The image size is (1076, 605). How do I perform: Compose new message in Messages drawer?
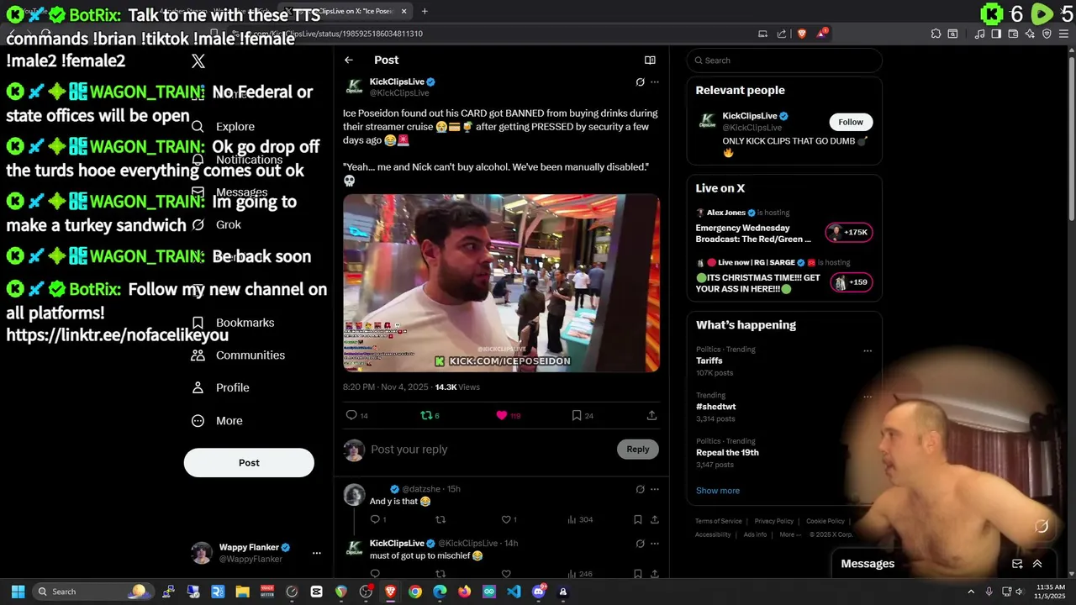(1017, 564)
